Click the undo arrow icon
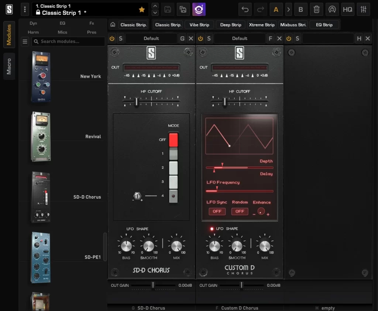The height and width of the screenshot is (311, 378). [x=245, y=10]
